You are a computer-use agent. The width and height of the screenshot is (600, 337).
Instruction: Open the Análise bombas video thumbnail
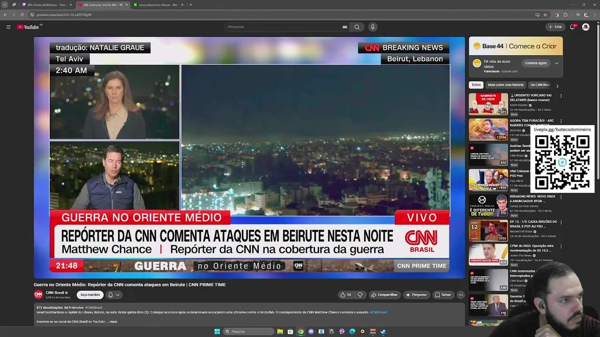tap(488, 154)
